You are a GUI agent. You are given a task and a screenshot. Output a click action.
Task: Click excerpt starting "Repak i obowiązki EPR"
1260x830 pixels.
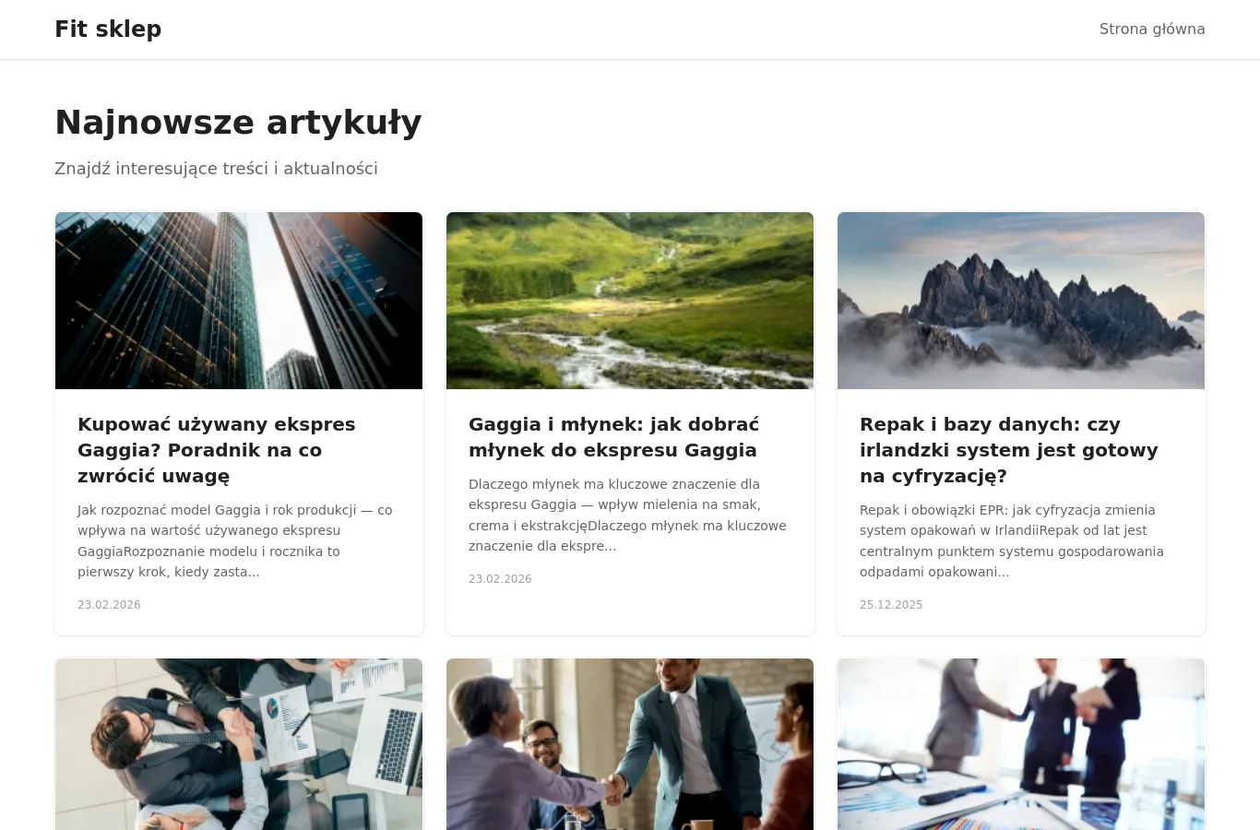point(1012,541)
